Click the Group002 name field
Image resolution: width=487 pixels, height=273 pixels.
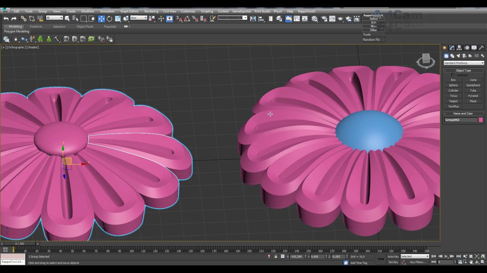click(x=461, y=120)
